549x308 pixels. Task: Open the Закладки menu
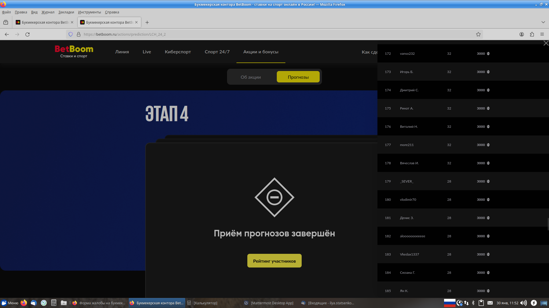[66, 12]
